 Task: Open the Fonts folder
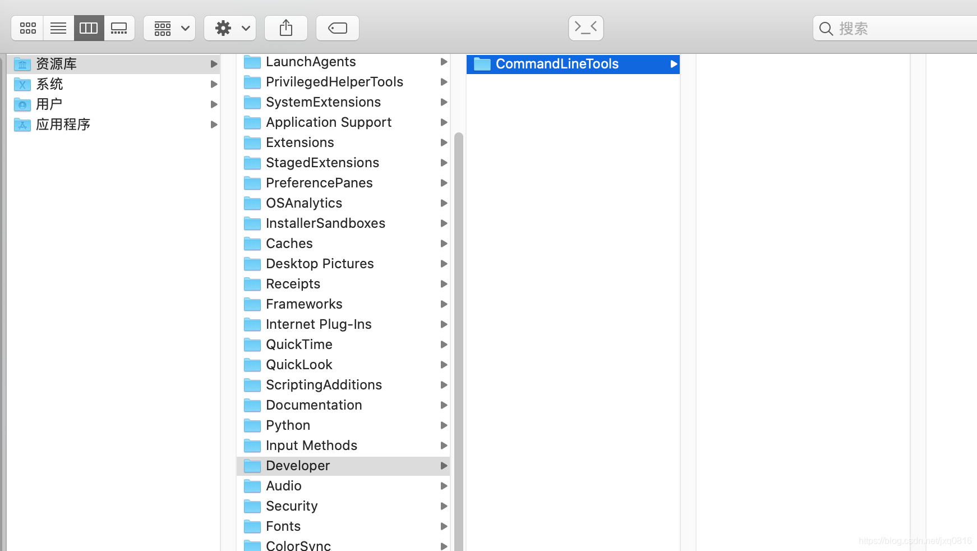[x=283, y=526]
